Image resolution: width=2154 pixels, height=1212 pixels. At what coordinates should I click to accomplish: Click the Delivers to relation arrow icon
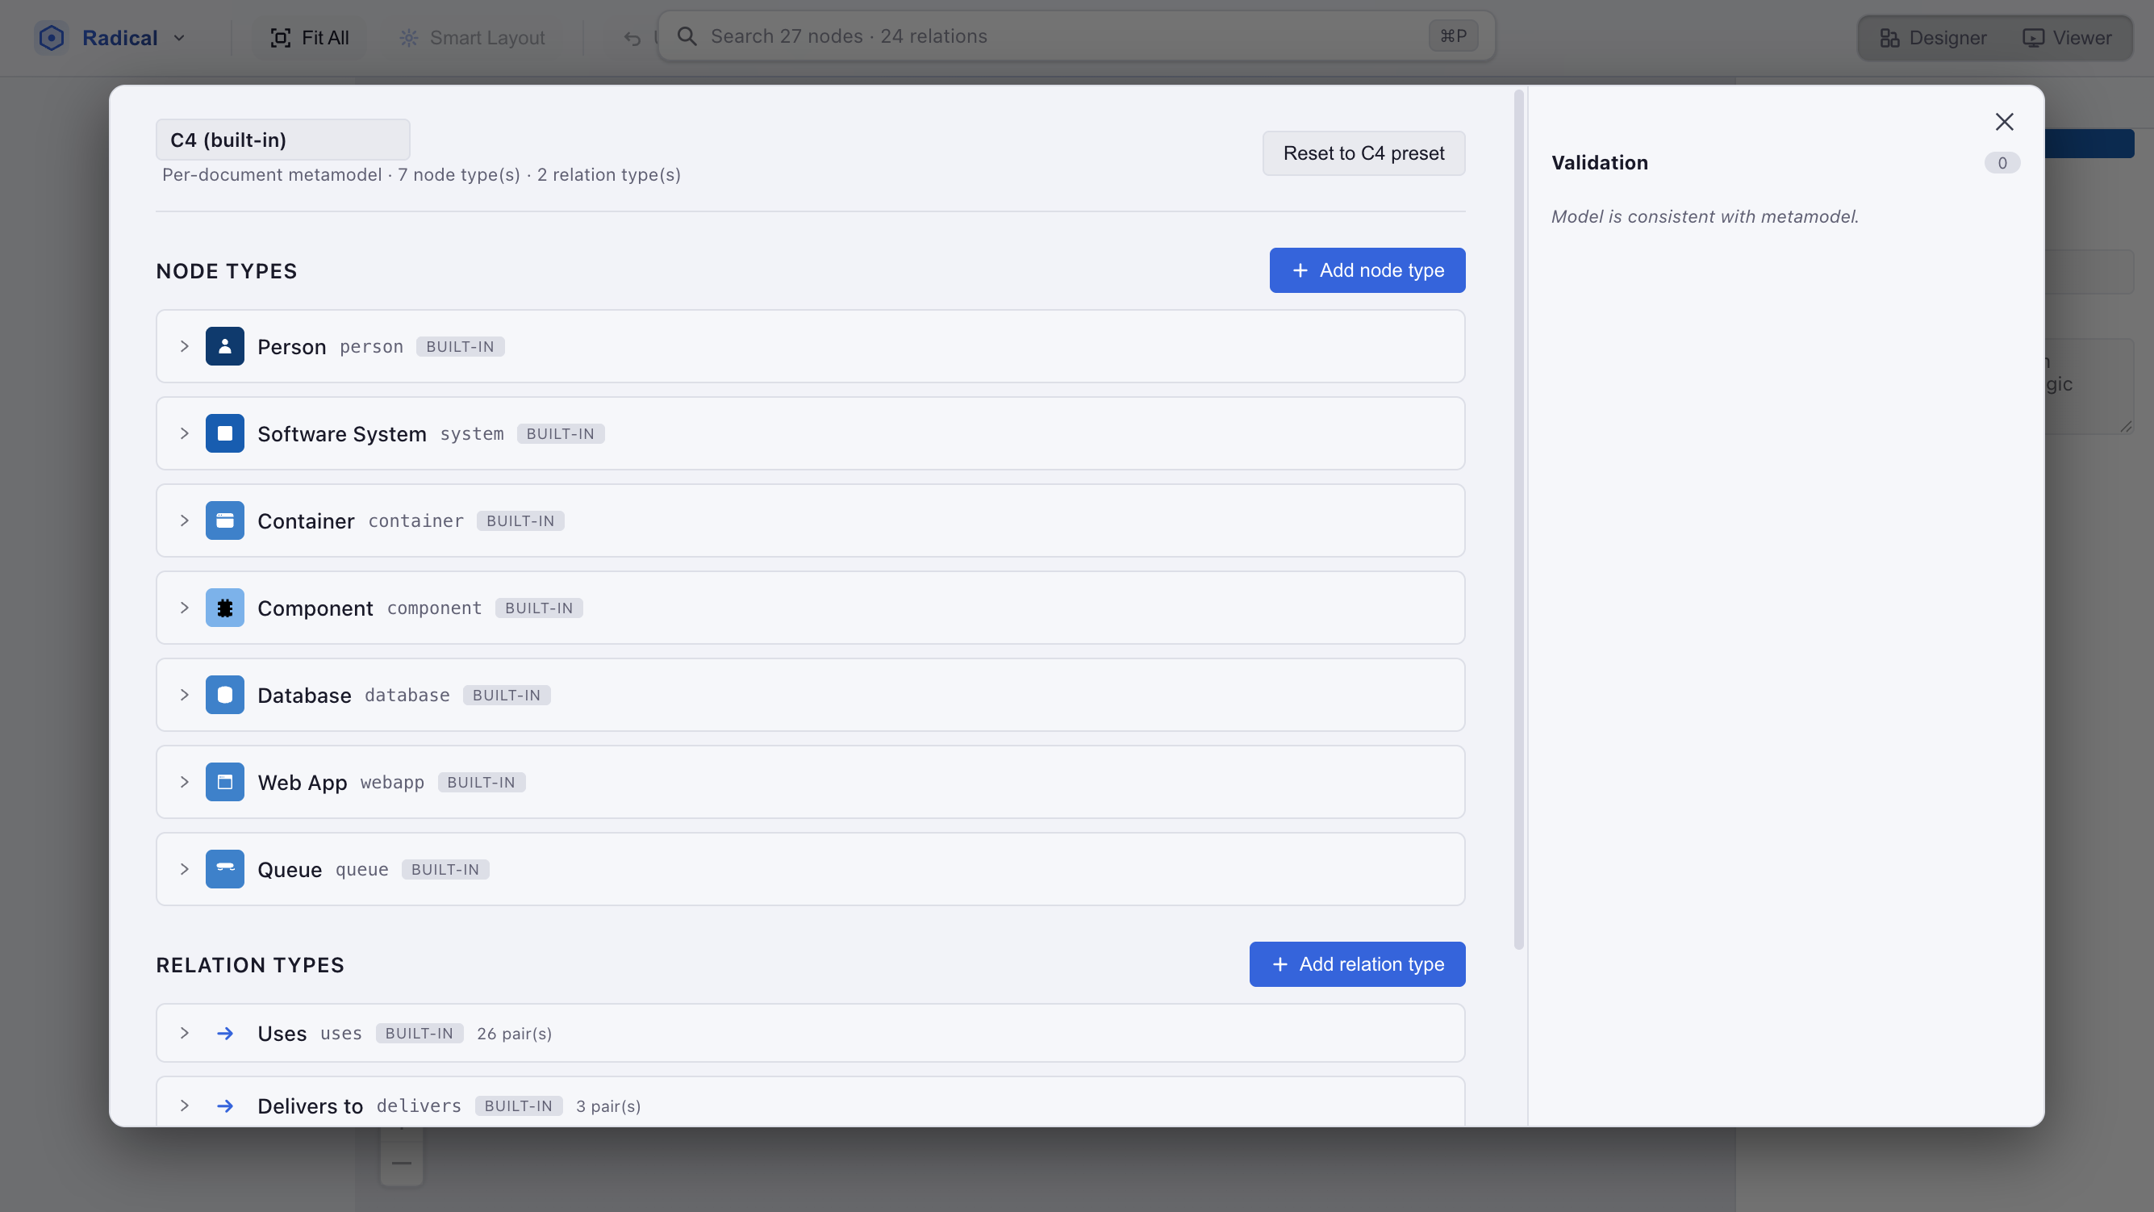225,1105
